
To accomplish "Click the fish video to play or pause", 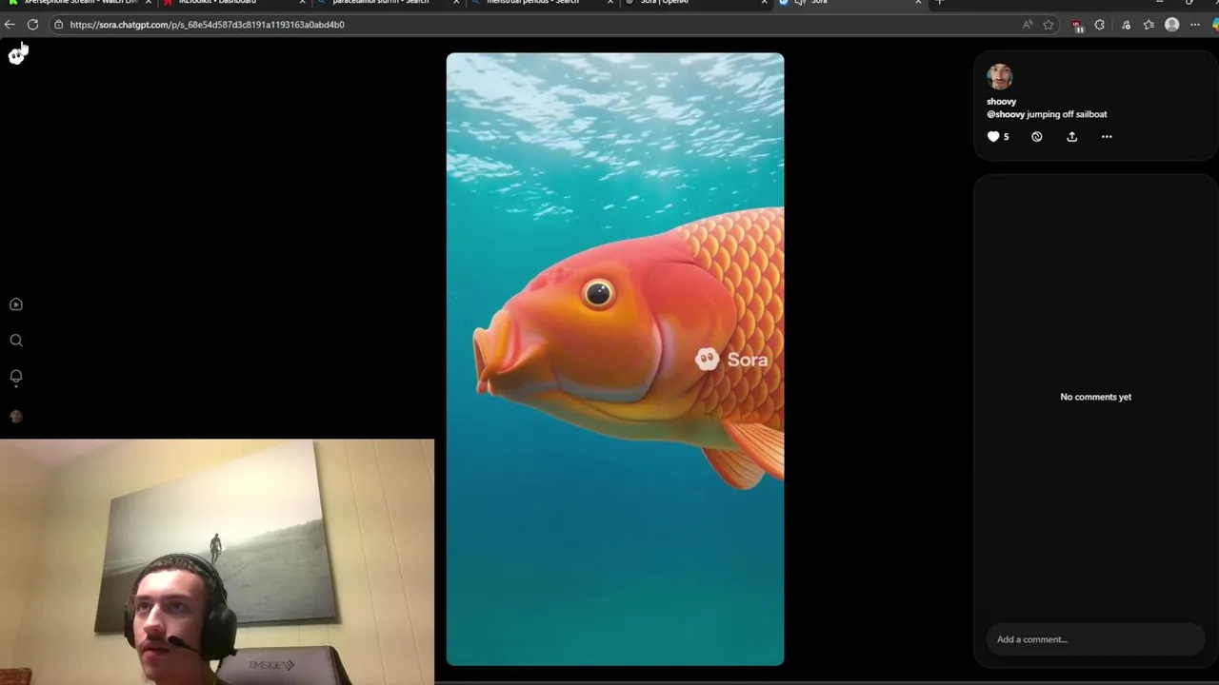I will (x=615, y=359).
